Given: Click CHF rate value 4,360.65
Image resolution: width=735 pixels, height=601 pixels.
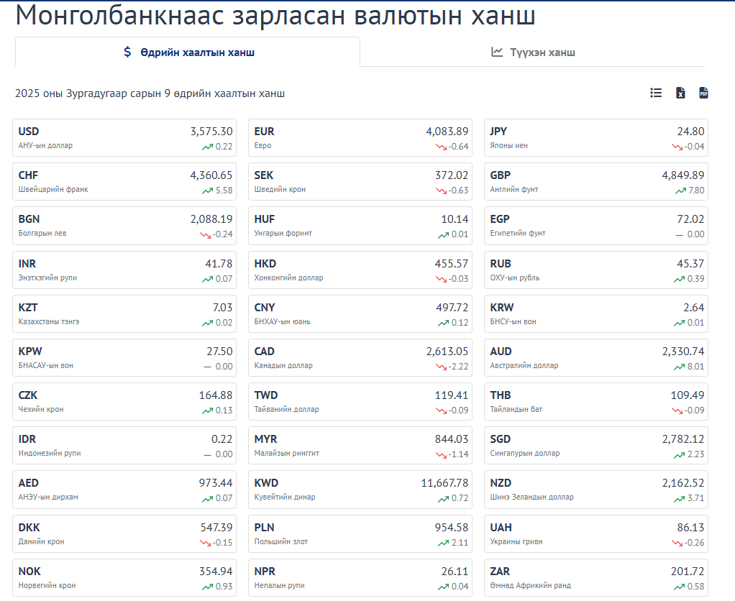Looking at the screenshot, I should (211, 175).
